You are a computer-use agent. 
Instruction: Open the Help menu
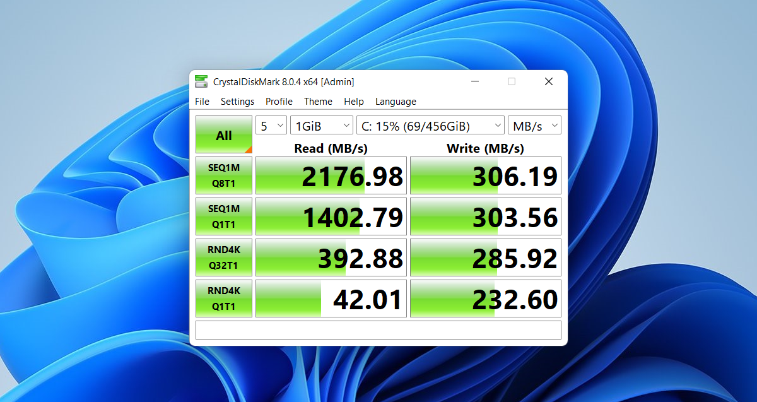pyautogui.click(x=354, y=102)
